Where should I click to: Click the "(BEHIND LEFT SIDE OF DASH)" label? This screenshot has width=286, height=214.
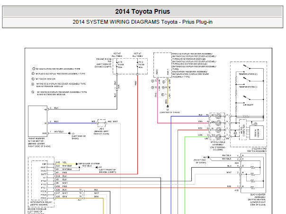101,133
